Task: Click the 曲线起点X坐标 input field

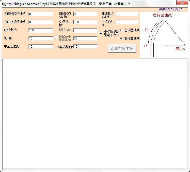Action: point(85,14)
